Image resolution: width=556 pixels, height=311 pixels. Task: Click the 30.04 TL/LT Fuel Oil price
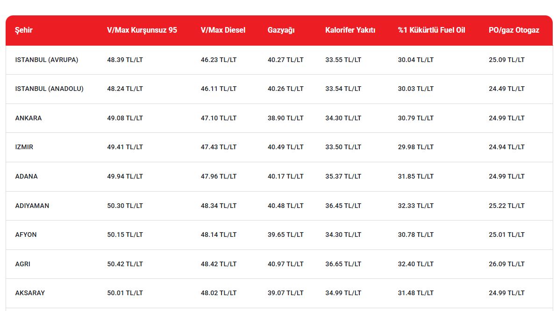point(415,60)
